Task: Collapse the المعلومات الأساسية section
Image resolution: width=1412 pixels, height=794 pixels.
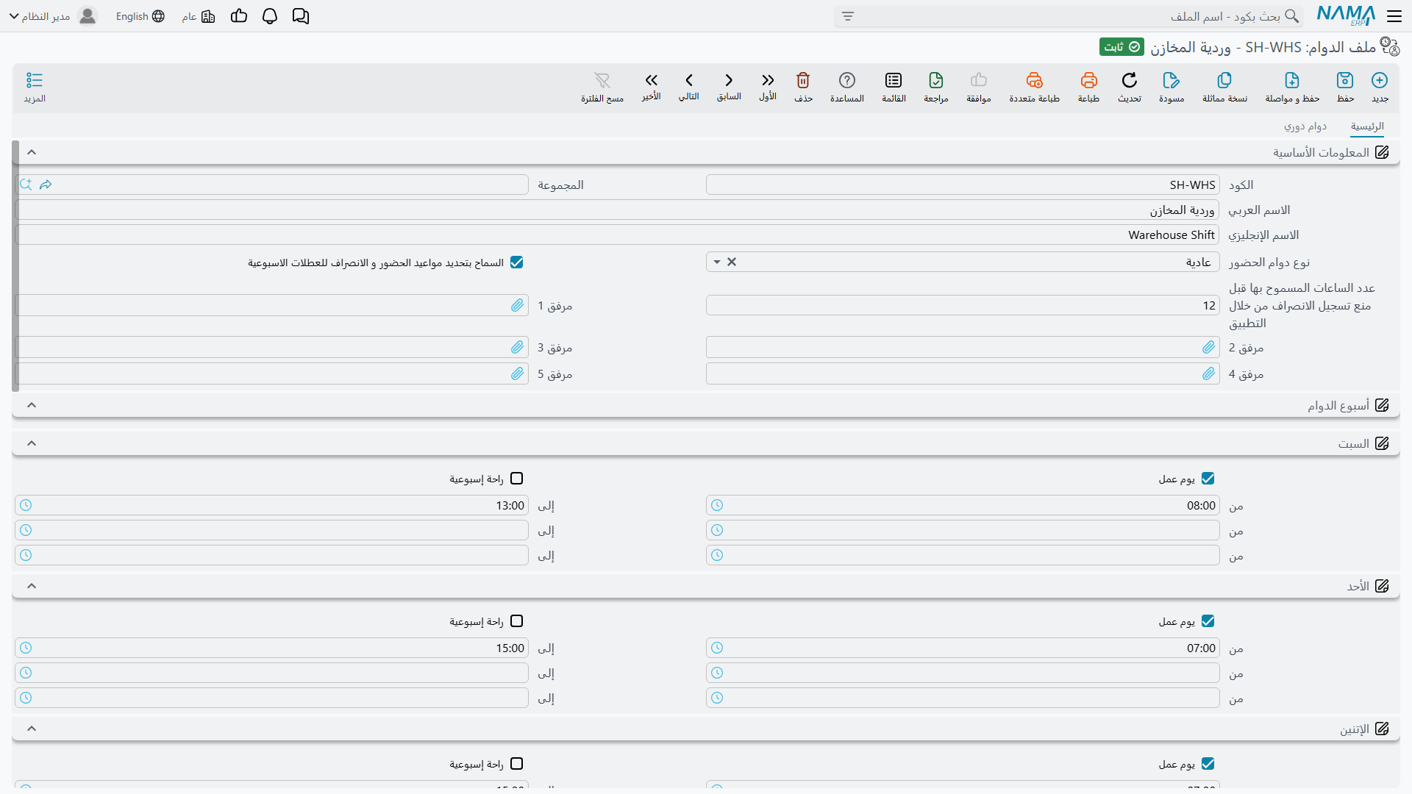Action: coord(32,152)
